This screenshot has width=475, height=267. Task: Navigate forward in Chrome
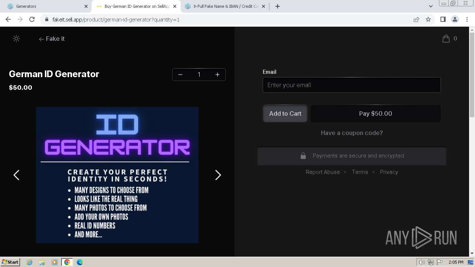20,19
